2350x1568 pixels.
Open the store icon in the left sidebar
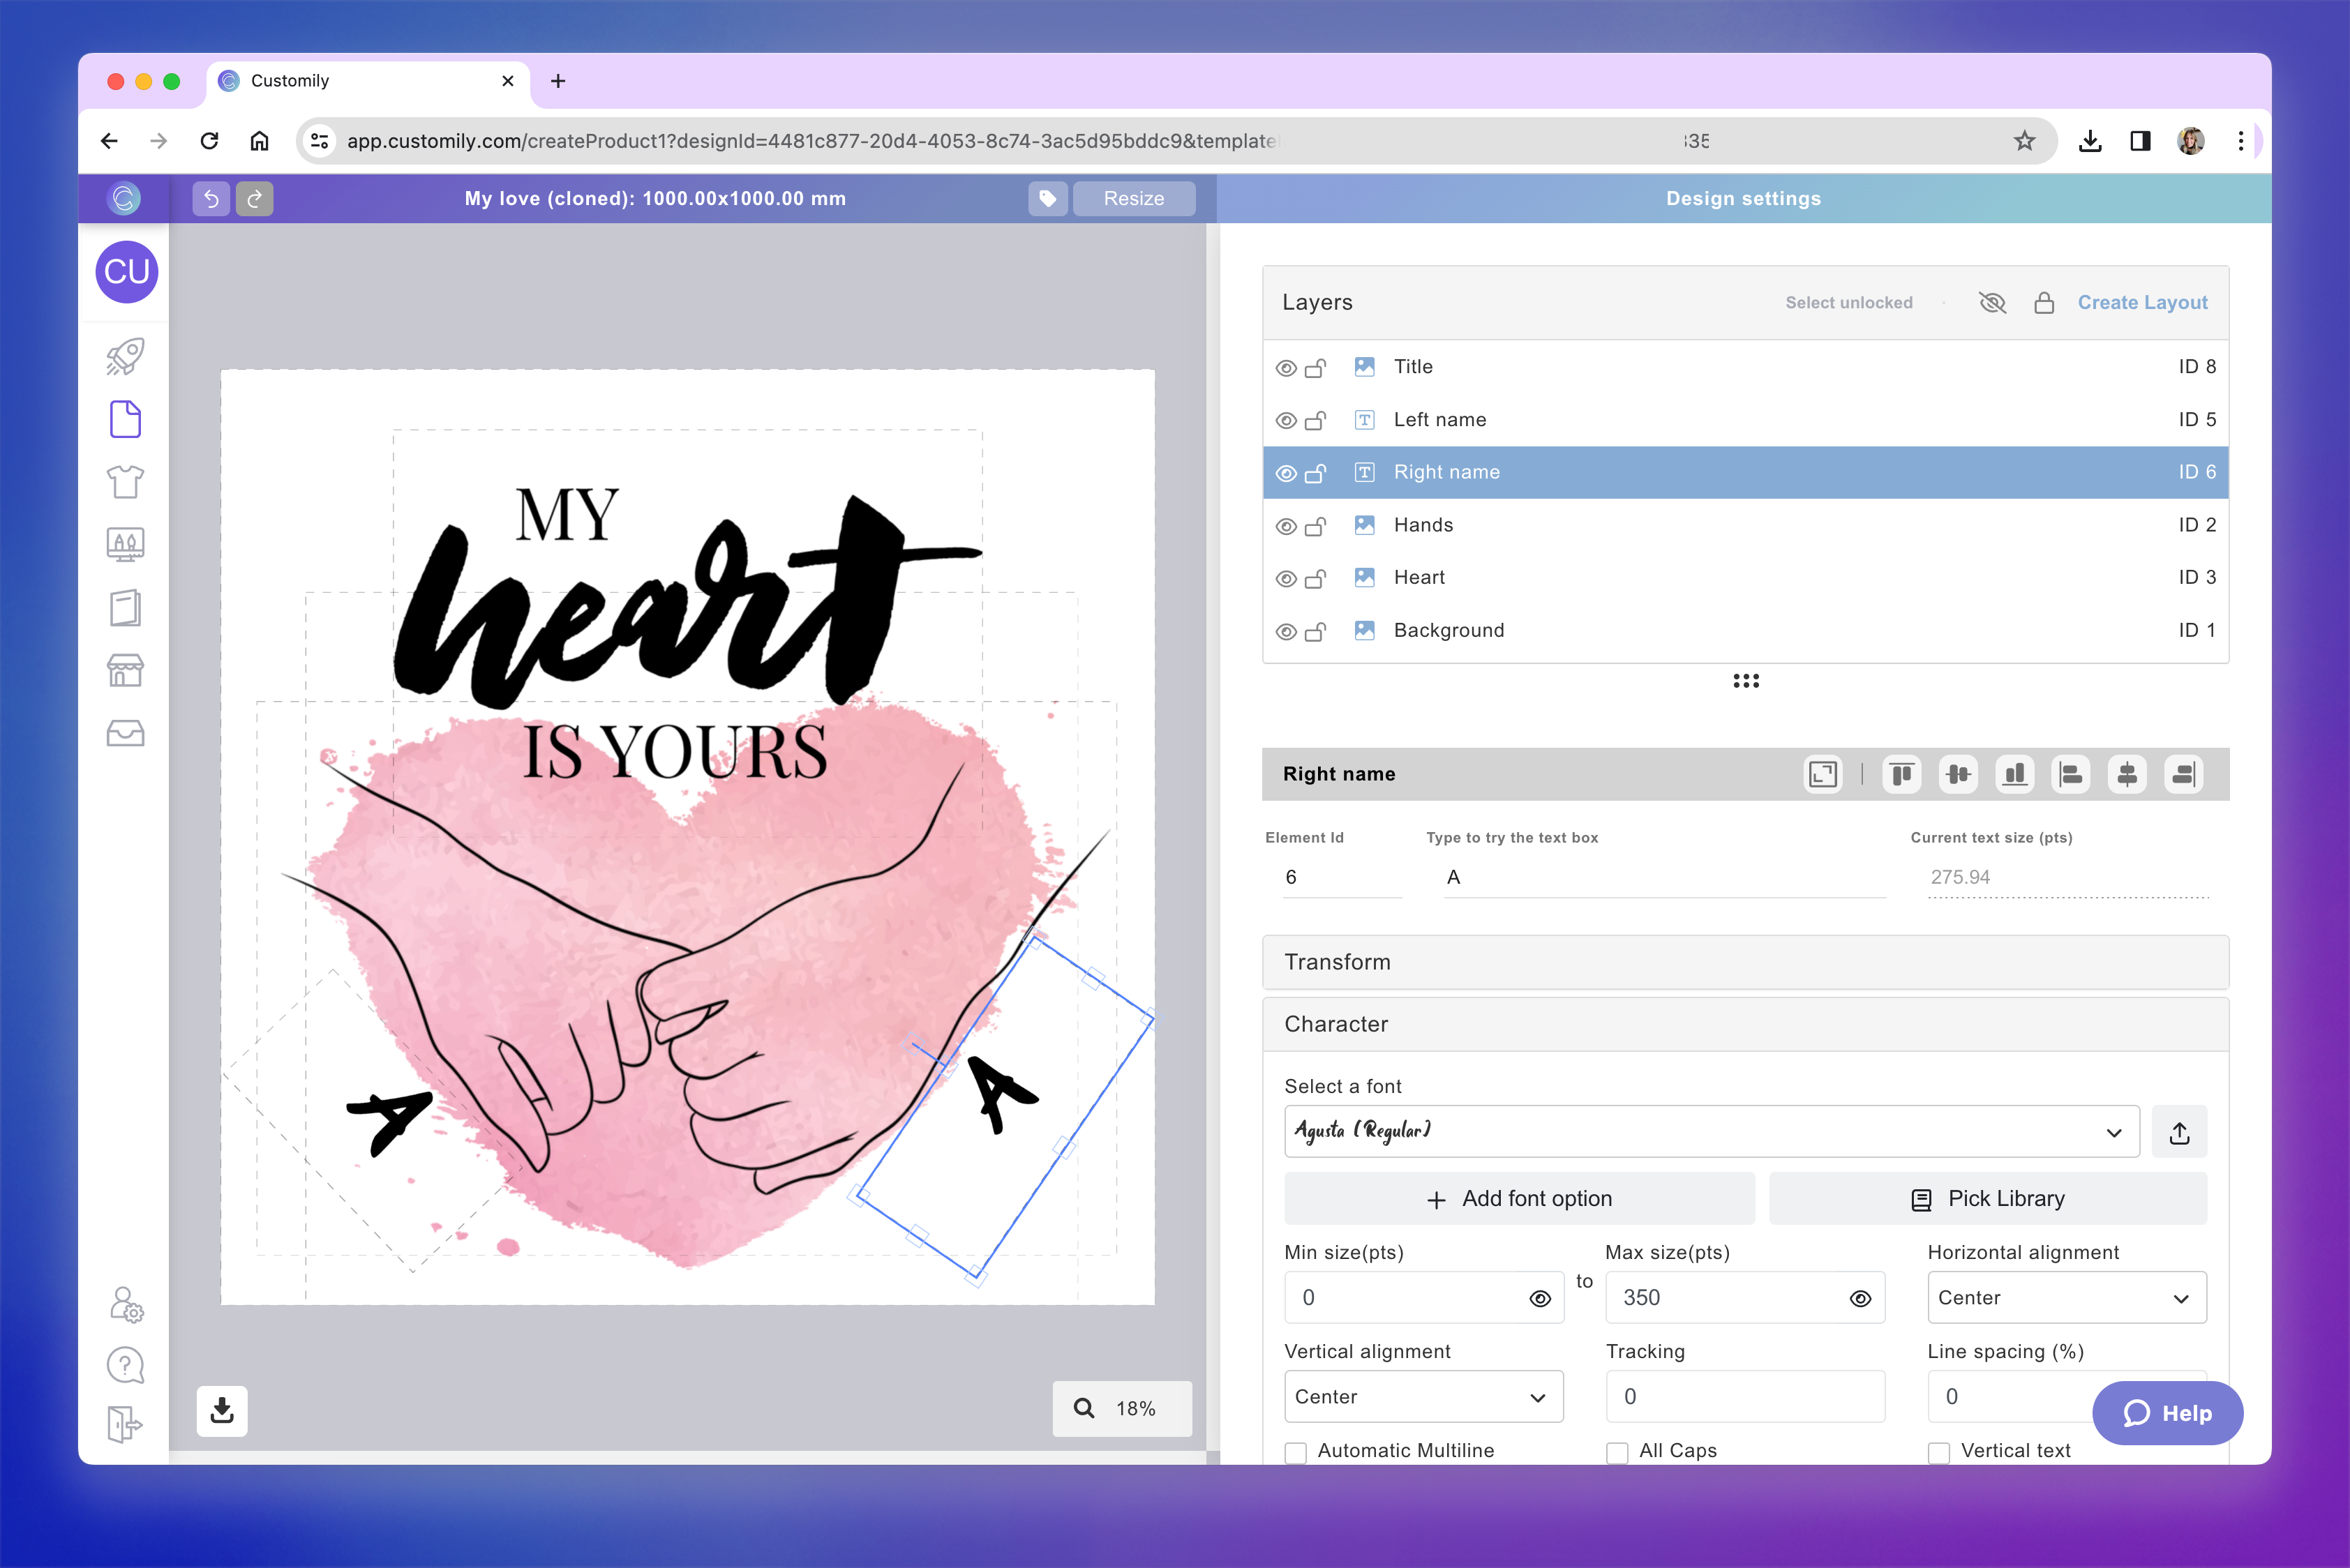[x=124, y=670]
